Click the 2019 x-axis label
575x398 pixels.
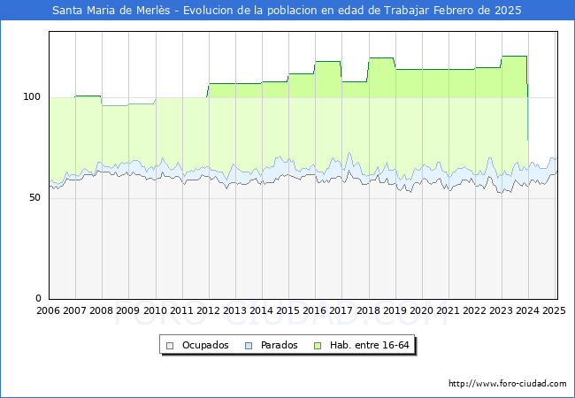(395, 310)
